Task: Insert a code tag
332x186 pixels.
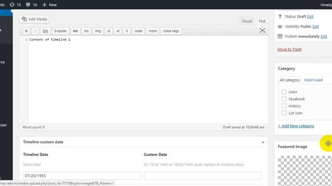Action: 139,31
